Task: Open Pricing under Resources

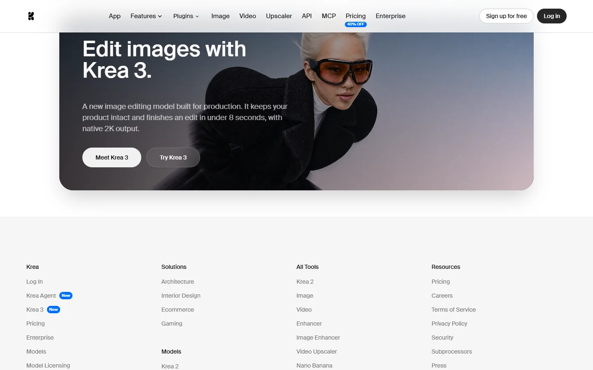Action: 441,282
